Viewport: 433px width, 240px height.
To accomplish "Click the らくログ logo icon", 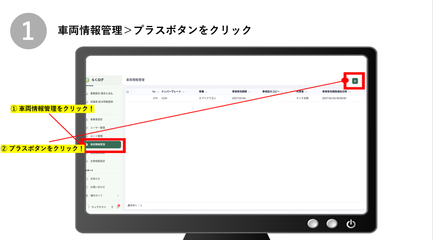I will click(88, 80).
